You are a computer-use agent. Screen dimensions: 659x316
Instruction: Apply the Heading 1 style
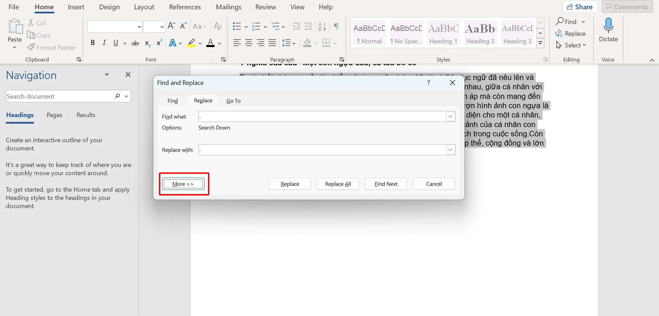(443, 34)
